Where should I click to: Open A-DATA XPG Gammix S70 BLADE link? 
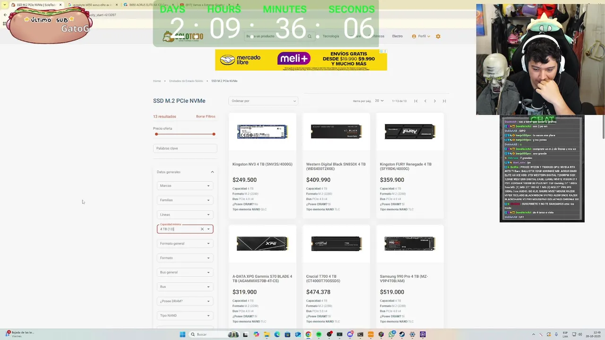pyautogui.click(x=262, y=279)
